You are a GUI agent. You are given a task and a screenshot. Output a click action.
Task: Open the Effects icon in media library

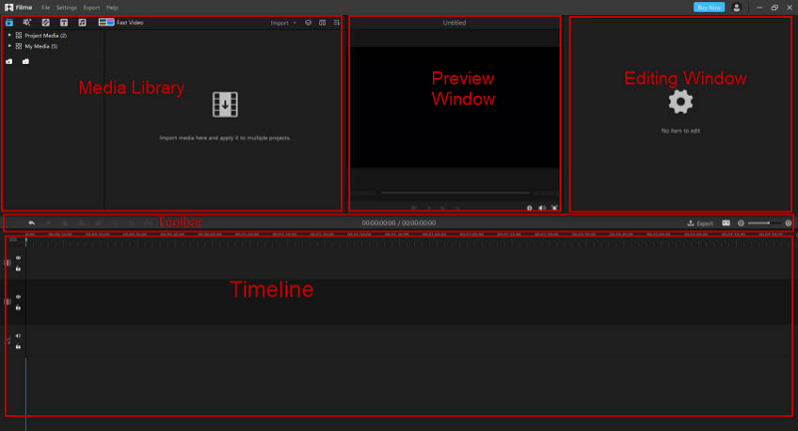[27, 22]
